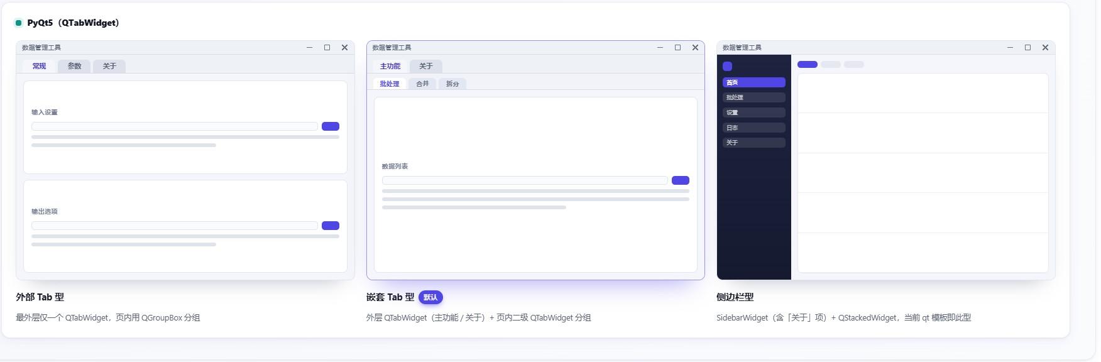Select the 常规 tab in the 外部 Tab mockup
The height and width of the screenshot is (362, 1101).
click(x=39, y=66)
